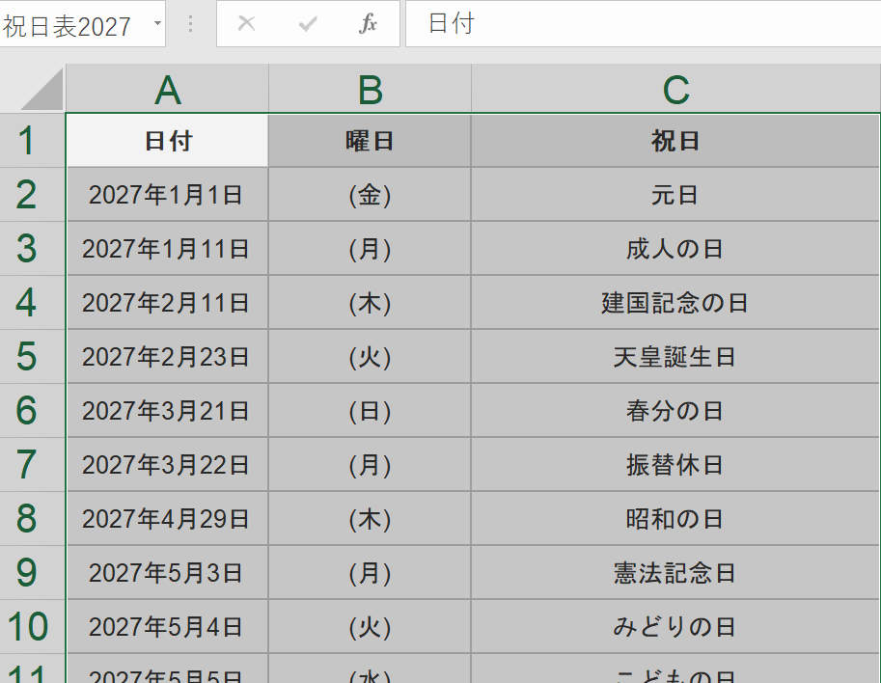Viewport: 881px width, 683px height.
Task: Select cell with 2027年1月1日
Action: point(166,195)
